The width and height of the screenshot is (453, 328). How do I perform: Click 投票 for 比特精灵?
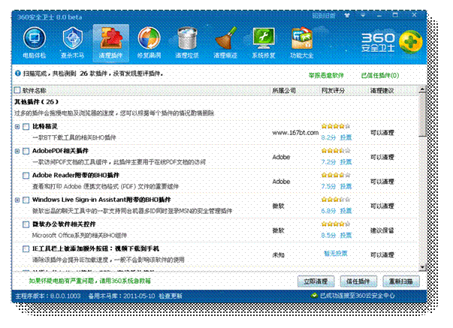click(346, 137)
